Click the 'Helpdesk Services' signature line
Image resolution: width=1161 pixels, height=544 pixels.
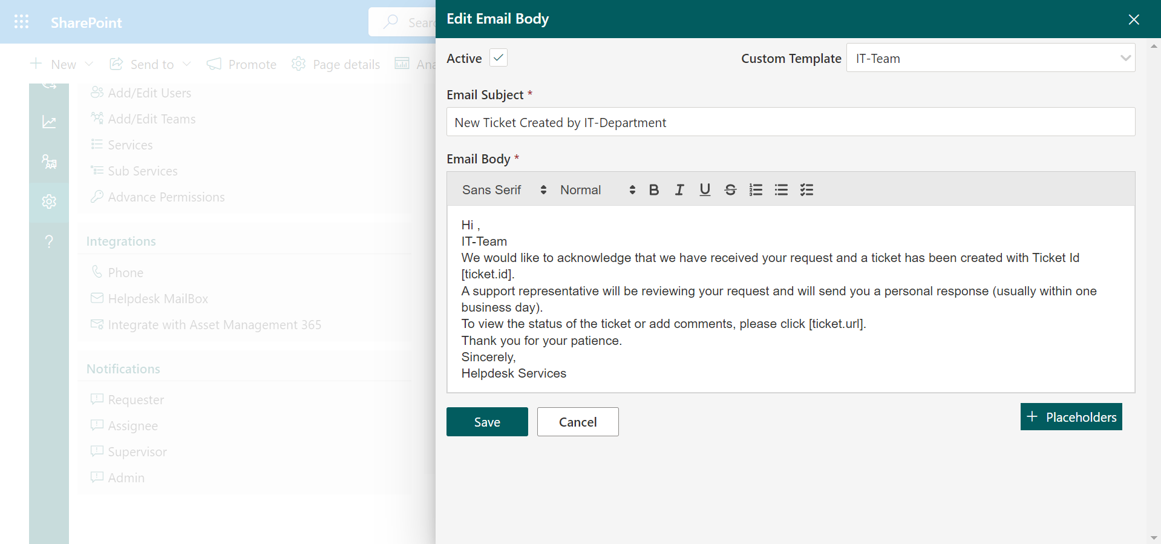(x=514, y=373)
